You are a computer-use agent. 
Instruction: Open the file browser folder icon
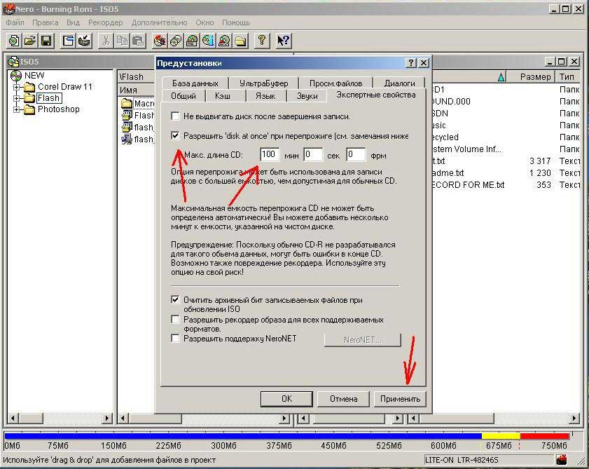click(x=240, y=40)
